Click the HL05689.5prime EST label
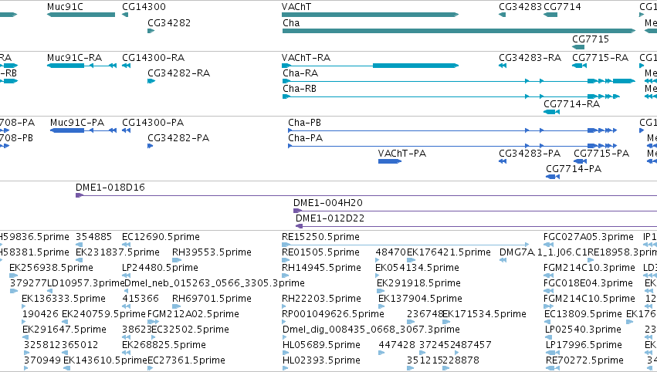 [x=321, y=345]
